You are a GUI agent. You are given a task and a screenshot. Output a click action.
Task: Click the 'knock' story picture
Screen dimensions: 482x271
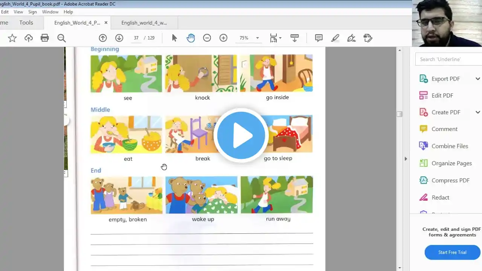(x=201, y=73)
